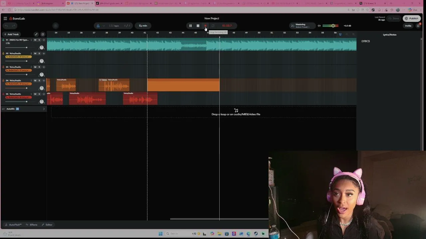This screenshot has width=426, height=239.
Task: Mute track 04 Voice/Audio
Action: coord(35,81)
